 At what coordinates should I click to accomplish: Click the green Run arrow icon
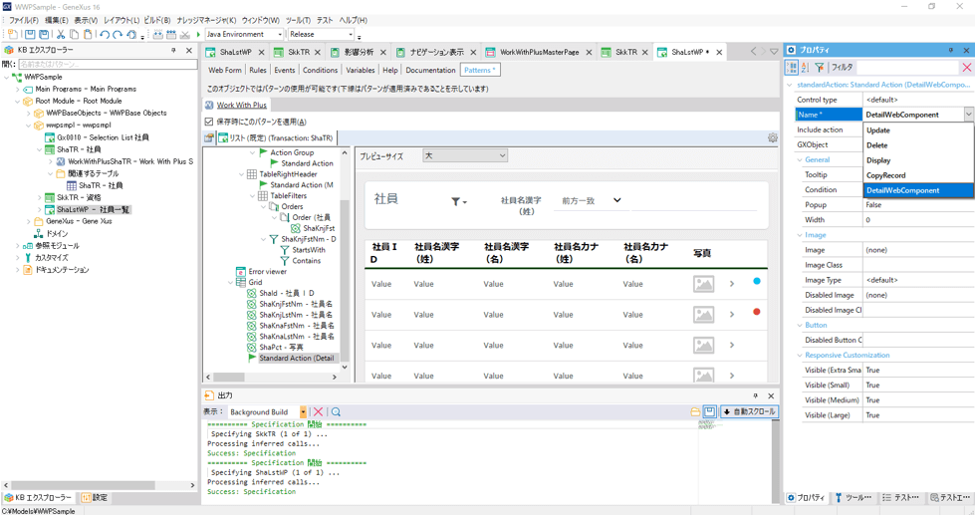click(199, 34)
